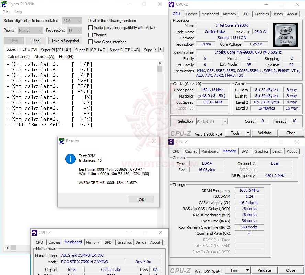Image resolution: width=305 pixels, height=275 pixels.
Task: Click the CPU-Z icon in the top CPU window title bar
Action: 171,4
